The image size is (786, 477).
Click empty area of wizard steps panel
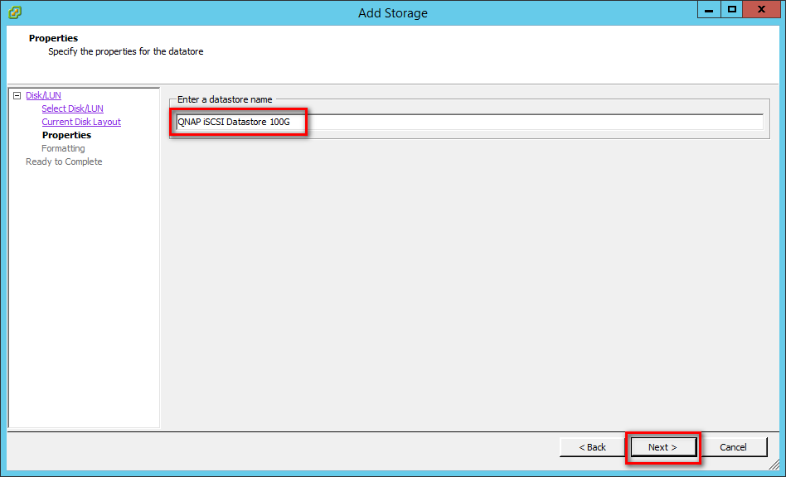[83, 298]
